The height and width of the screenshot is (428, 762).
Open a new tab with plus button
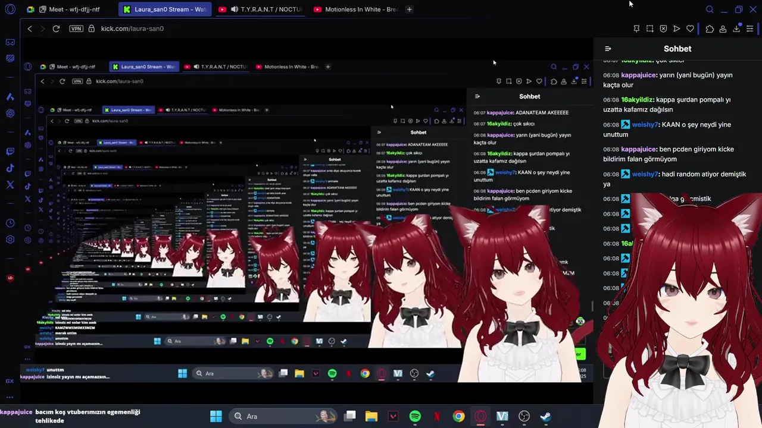[409, 10]
